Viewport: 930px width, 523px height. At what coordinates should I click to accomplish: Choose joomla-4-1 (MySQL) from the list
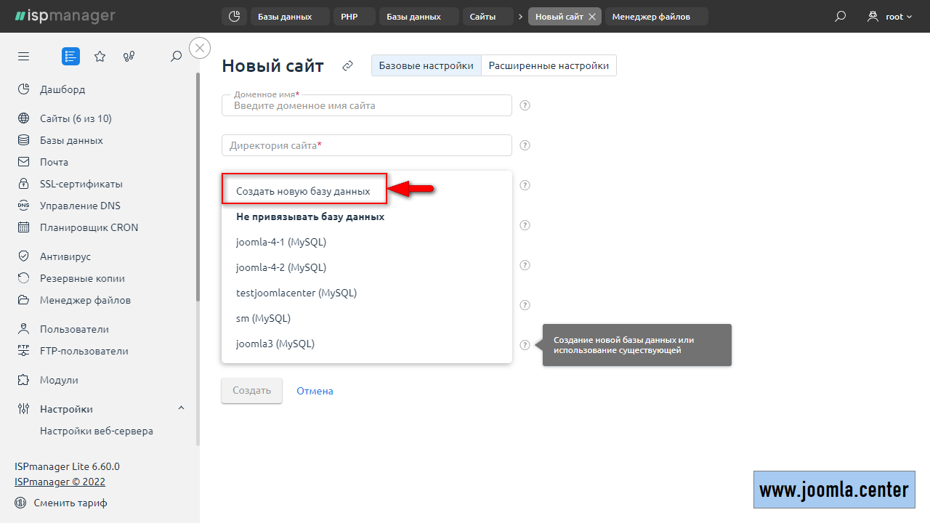point(281,242)
